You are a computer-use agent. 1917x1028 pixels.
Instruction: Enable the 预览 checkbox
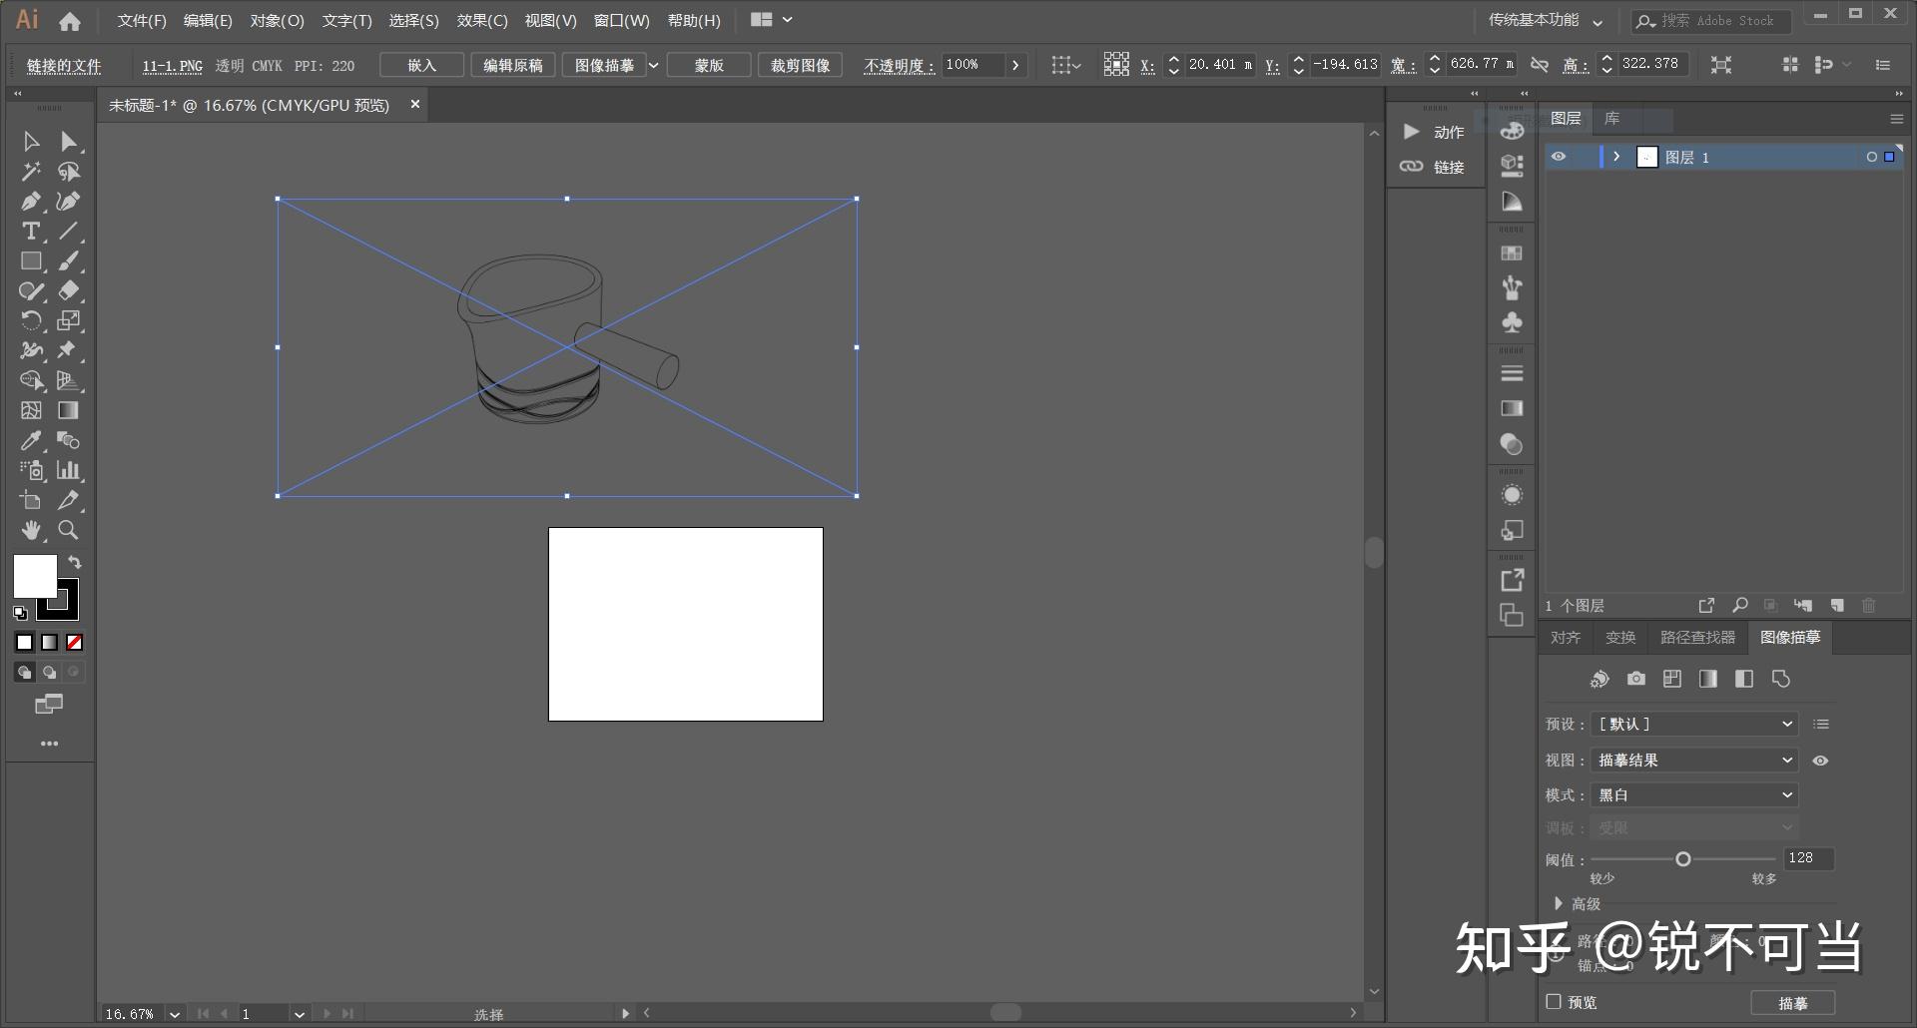(1554, 1001)
